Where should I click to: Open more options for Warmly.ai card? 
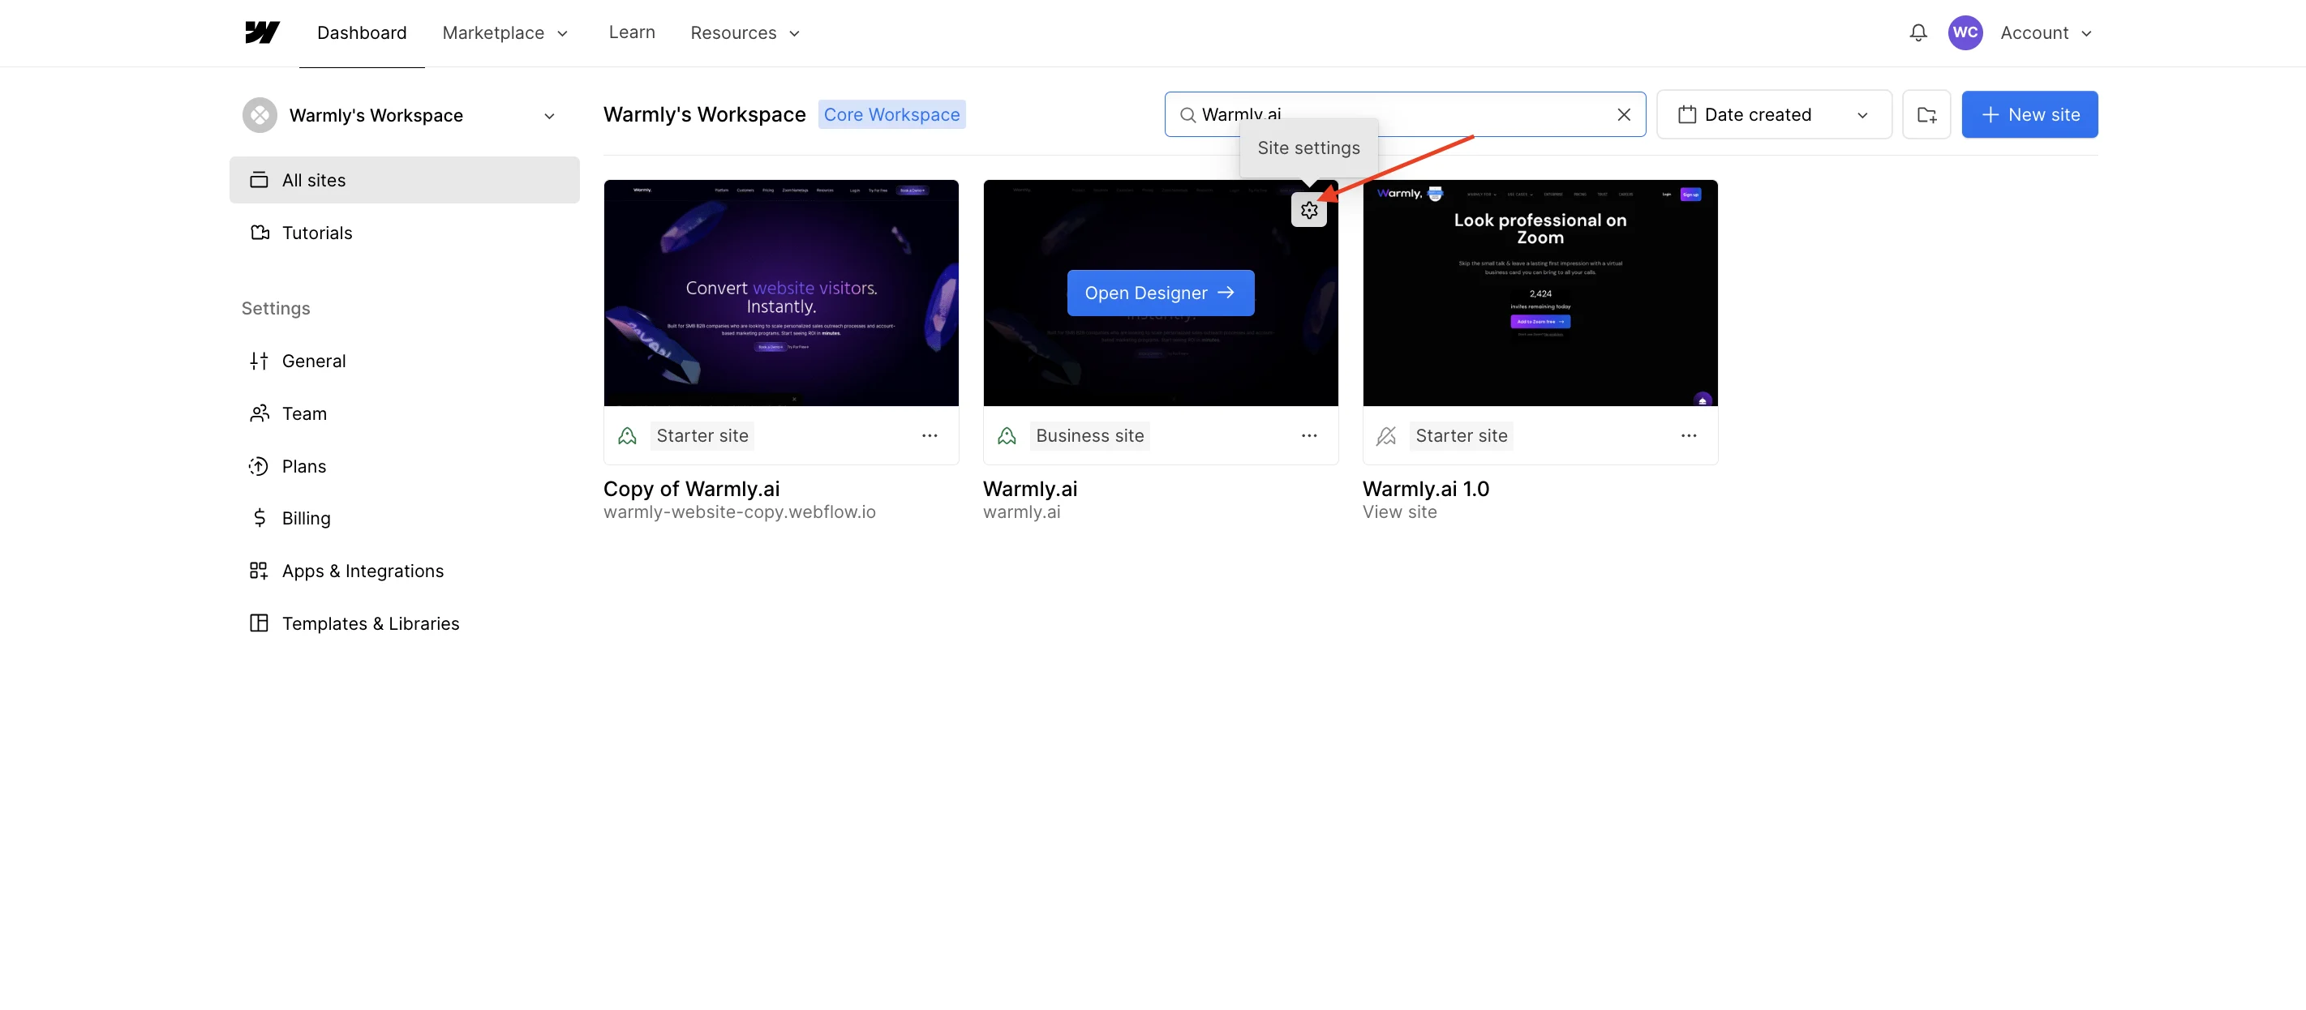point(1309,435)
